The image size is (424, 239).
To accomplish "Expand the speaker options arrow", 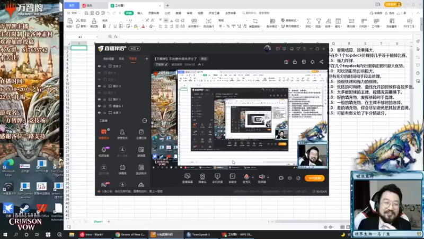I will (x=268, y=177).
